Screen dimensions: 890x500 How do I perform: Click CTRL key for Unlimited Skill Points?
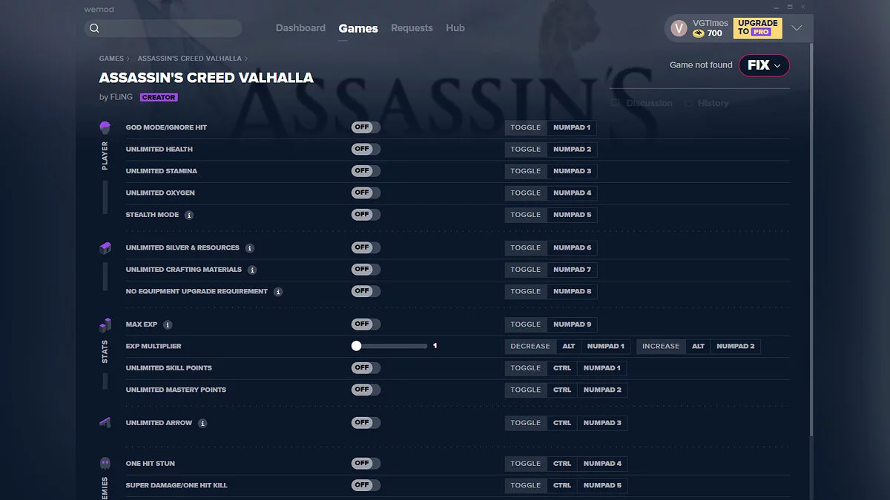point(562,368)
